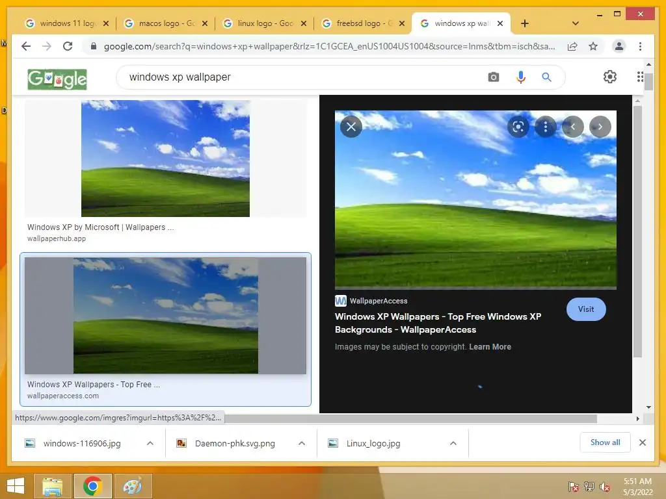The height and width of the screenshot is (499, 666).
Task: Open the wallpaperhub.app image result
Action: click(165, 159)
